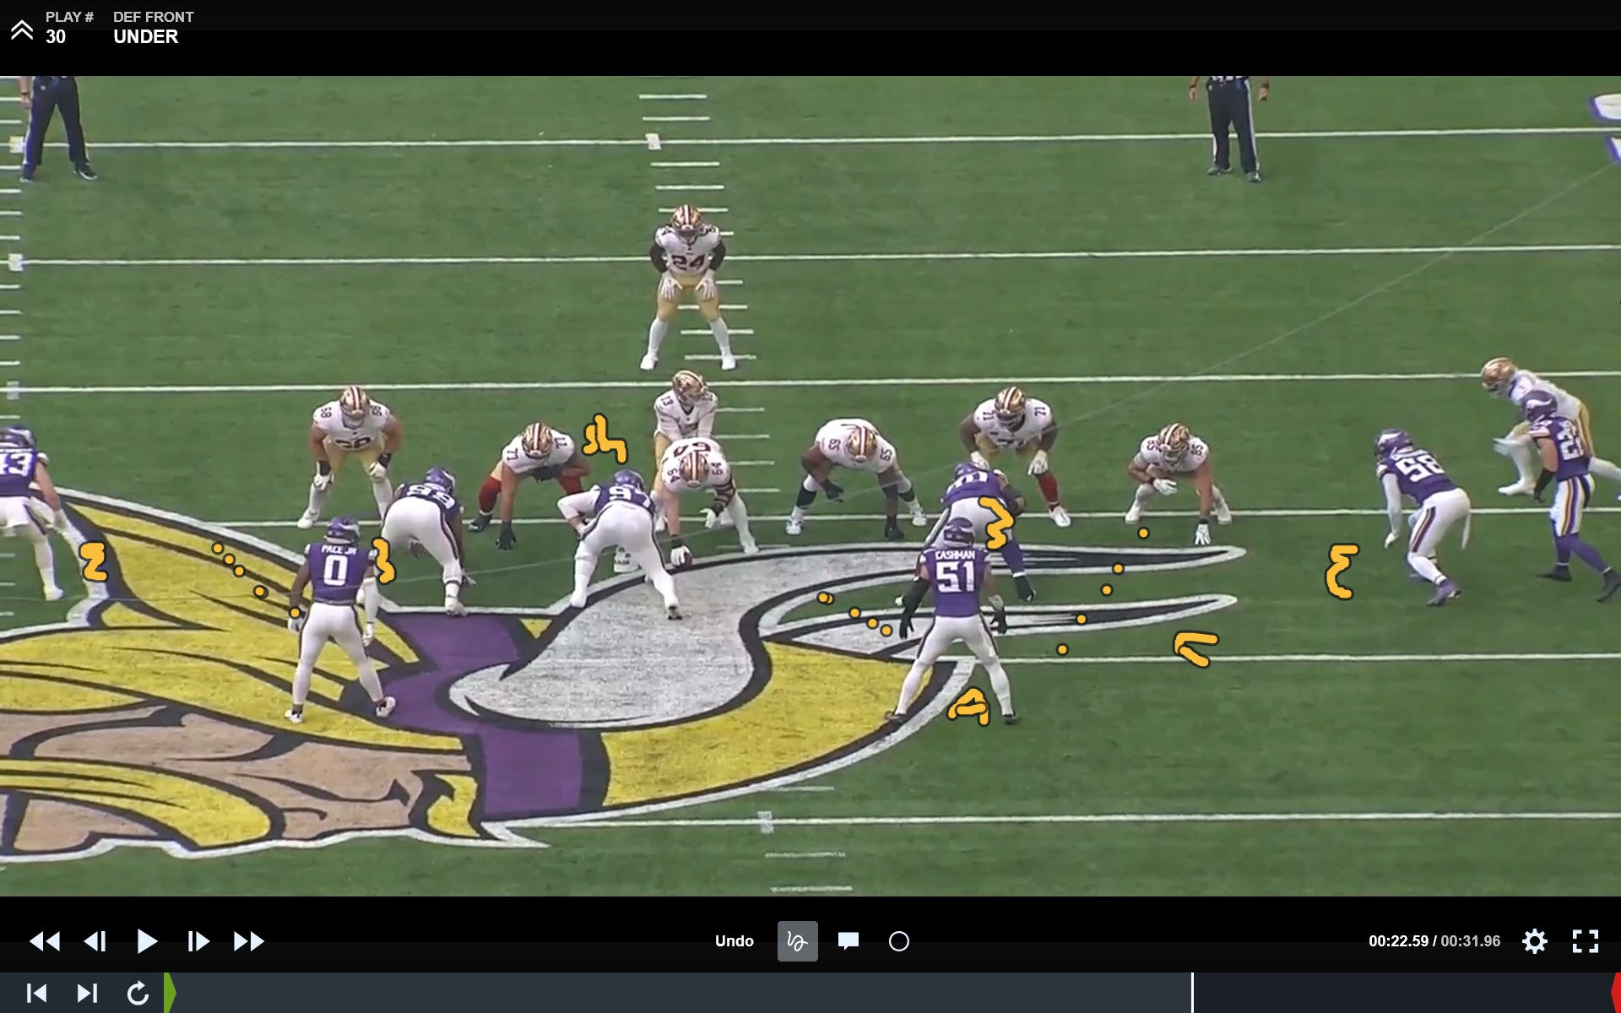Screen dimensions: 1621x1013
Task: Step forward one frame
Action: pos(198,941)
